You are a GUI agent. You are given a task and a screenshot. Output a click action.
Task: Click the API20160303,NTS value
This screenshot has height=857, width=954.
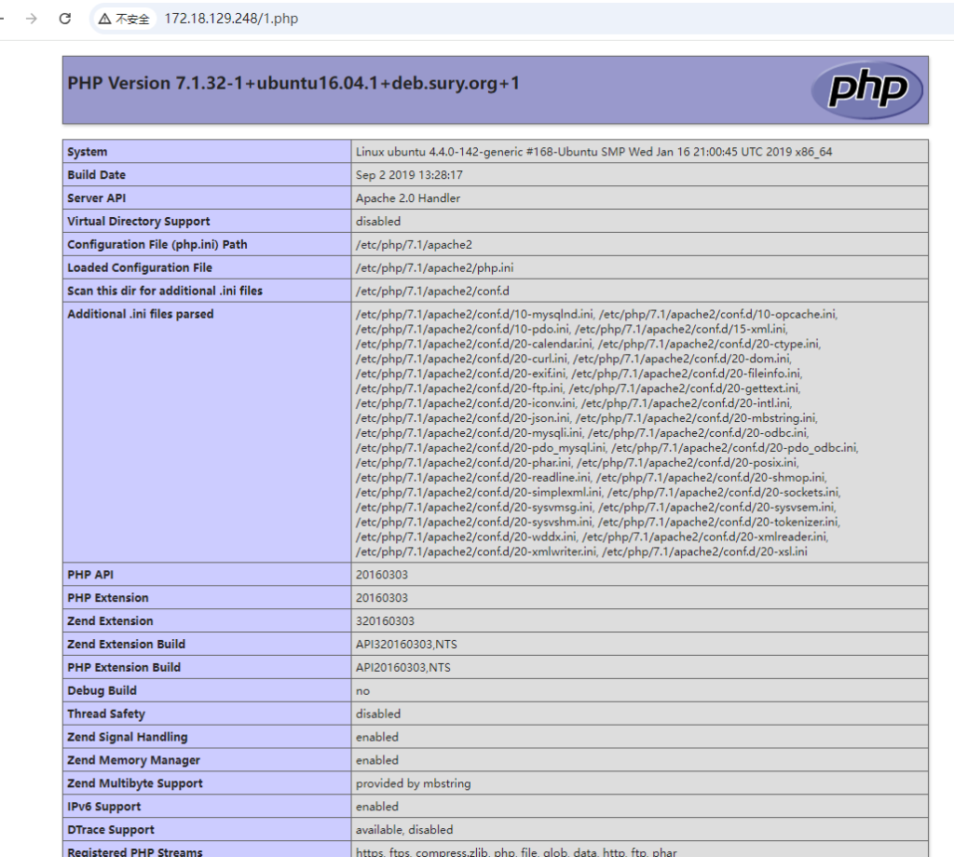click(403, 667)
